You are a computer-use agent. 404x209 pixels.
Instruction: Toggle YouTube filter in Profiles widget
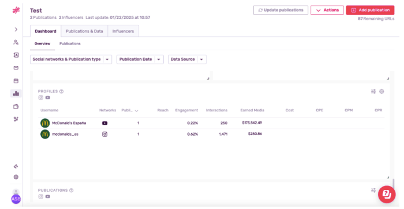tap(48, 98)
